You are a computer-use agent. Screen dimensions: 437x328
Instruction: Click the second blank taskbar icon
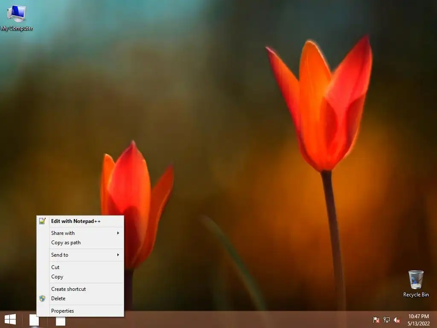tap(61, 321)
